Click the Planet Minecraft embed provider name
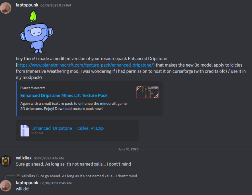Image resolution: width=252 pixels, height=195 pixels. 33,88
